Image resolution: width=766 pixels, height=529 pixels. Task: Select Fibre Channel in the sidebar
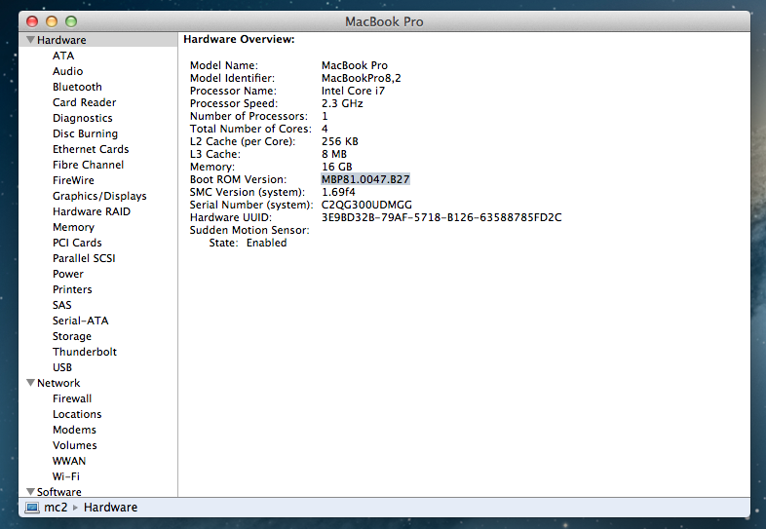(89, 165)
